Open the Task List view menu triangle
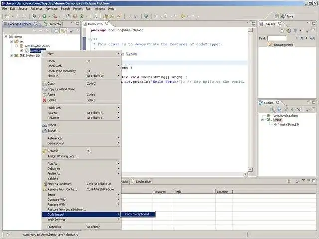Viewport: 319px width, 239px height. click(314, 30)
